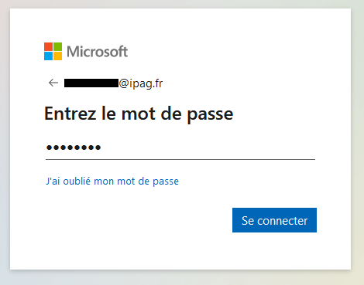Image resolution: width=364 pixels, height=285 pixels.
Task: Click the yellow square of the Microsoft logo
Action: pyautogui.click(x=57, y=56)
